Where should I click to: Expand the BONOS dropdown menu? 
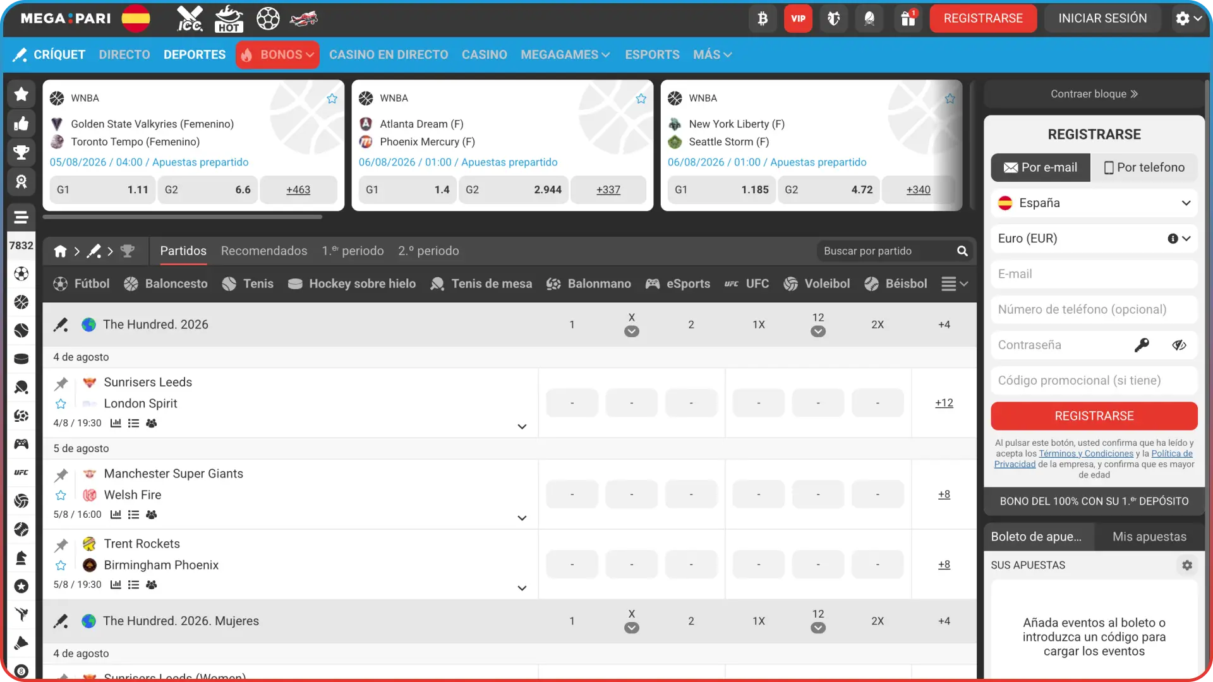tap(277, 55)
